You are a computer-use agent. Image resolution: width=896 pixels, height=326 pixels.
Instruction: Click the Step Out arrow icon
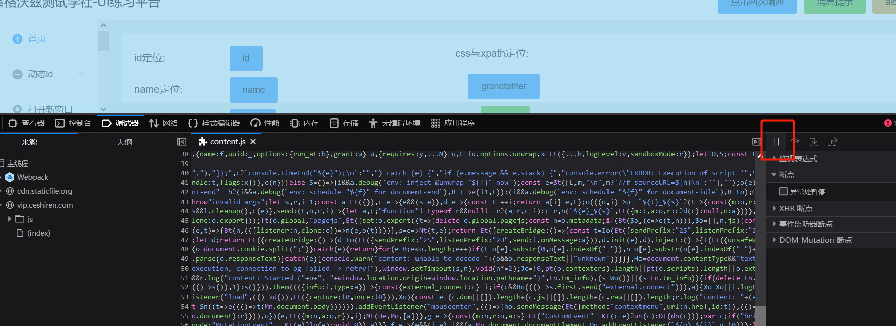coord(833,142)
